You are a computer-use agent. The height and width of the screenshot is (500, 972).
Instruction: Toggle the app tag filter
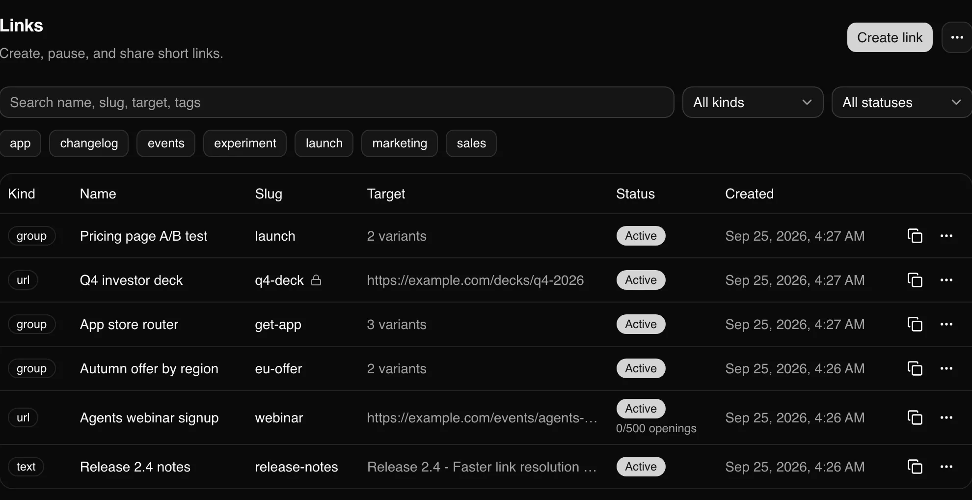[20, 143]
